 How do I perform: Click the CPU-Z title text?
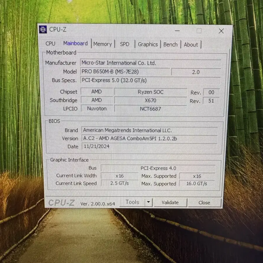(58, 30)
